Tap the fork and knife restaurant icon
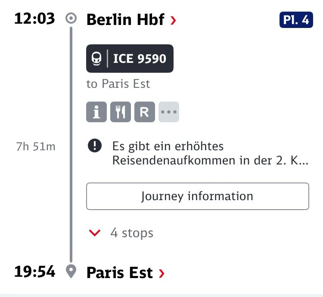Viewport: 323px width, 297px height. click(x=121, y=112)
